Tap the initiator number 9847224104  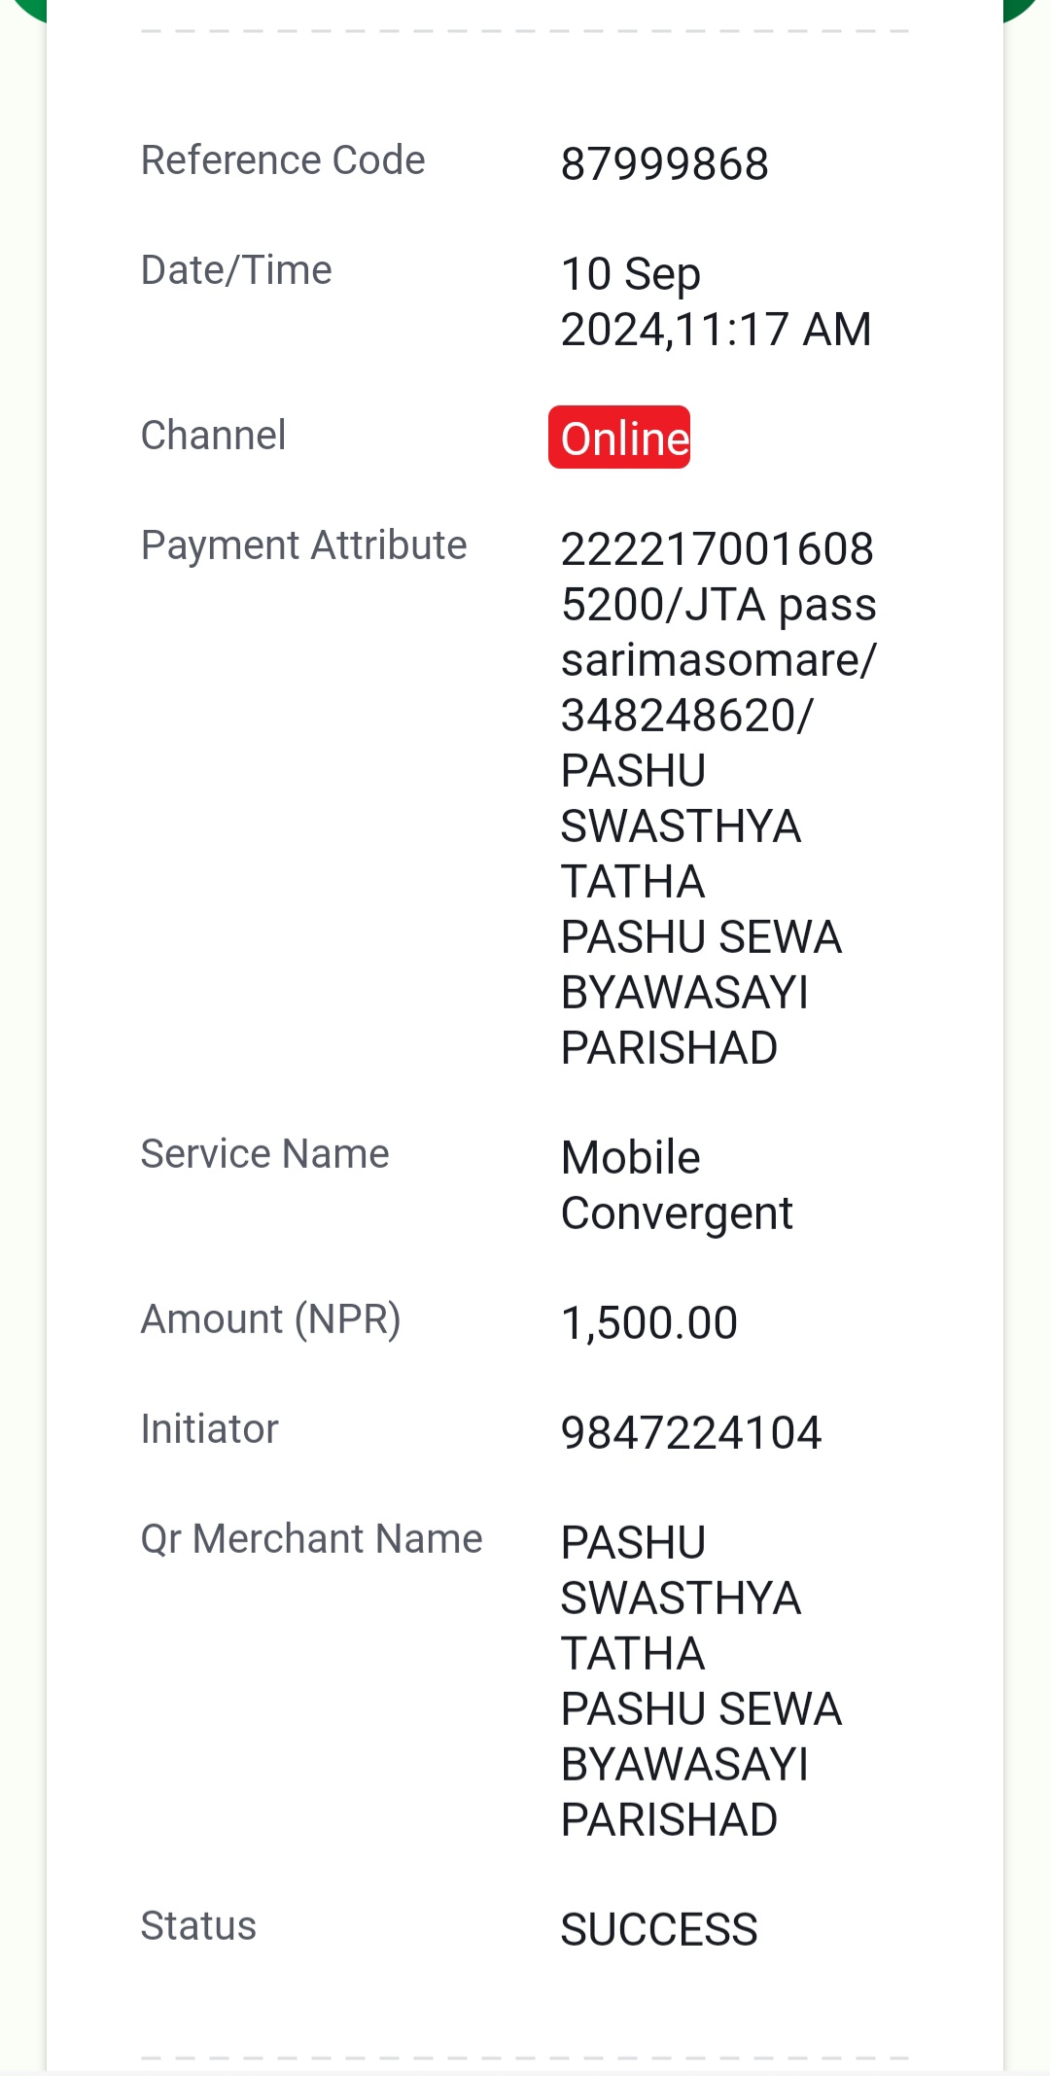691,1433
